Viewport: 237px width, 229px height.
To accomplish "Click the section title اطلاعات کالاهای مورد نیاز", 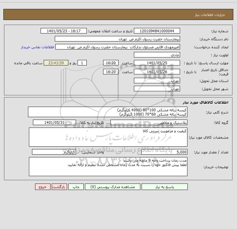I will [x=206, y=102].
